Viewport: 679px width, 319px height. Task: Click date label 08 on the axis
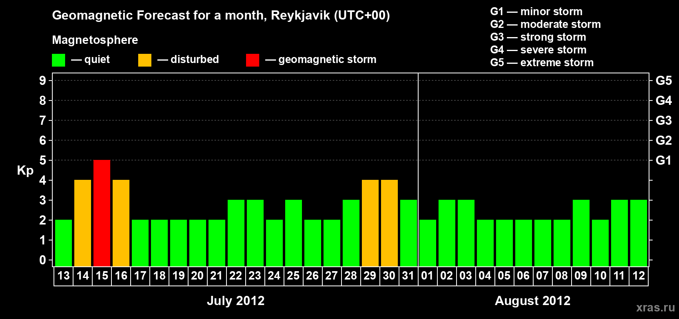(x=562, y=276)
